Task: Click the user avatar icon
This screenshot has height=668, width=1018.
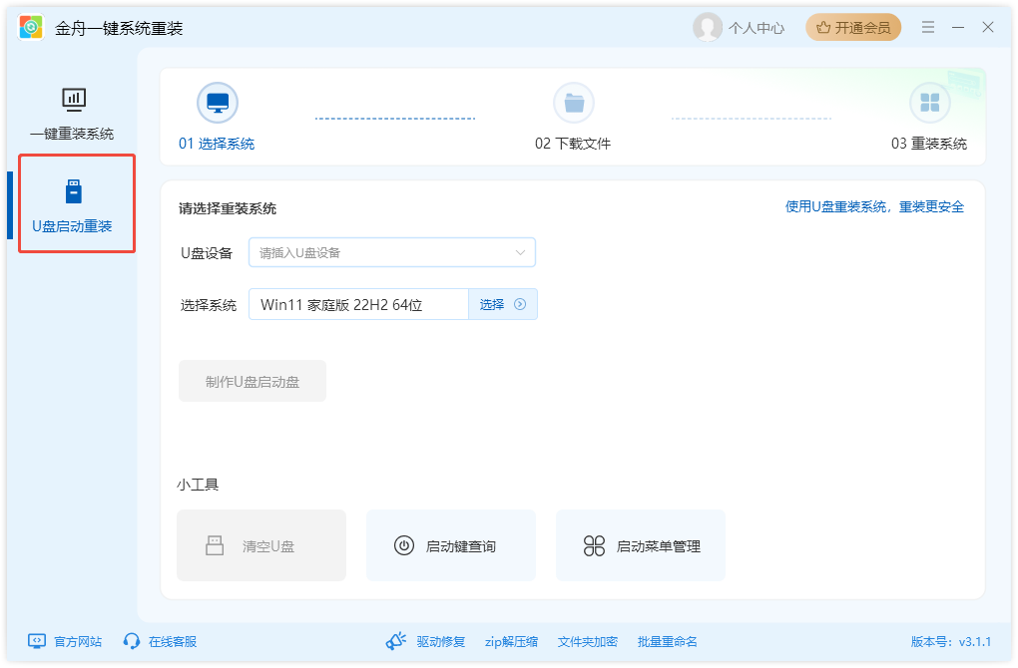Action: tap(707, 27)
